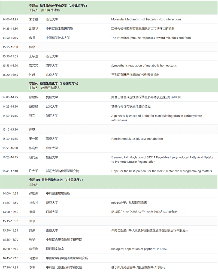Click "Sympathetic regulation of metabolic homeostasis" title
This screenshot has width=218, height=276.
pos(144,66)
